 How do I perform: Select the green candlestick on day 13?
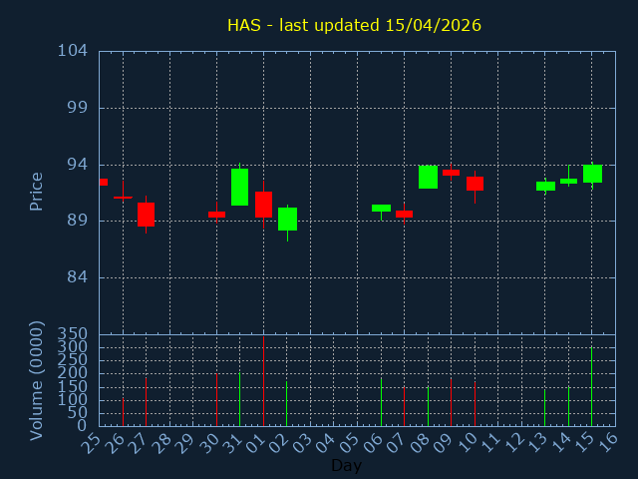(x=545, y=186)
